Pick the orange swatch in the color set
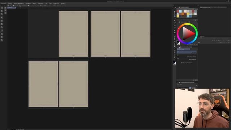The height and width of the screenshot is (130, 231). tap(183, 14)
